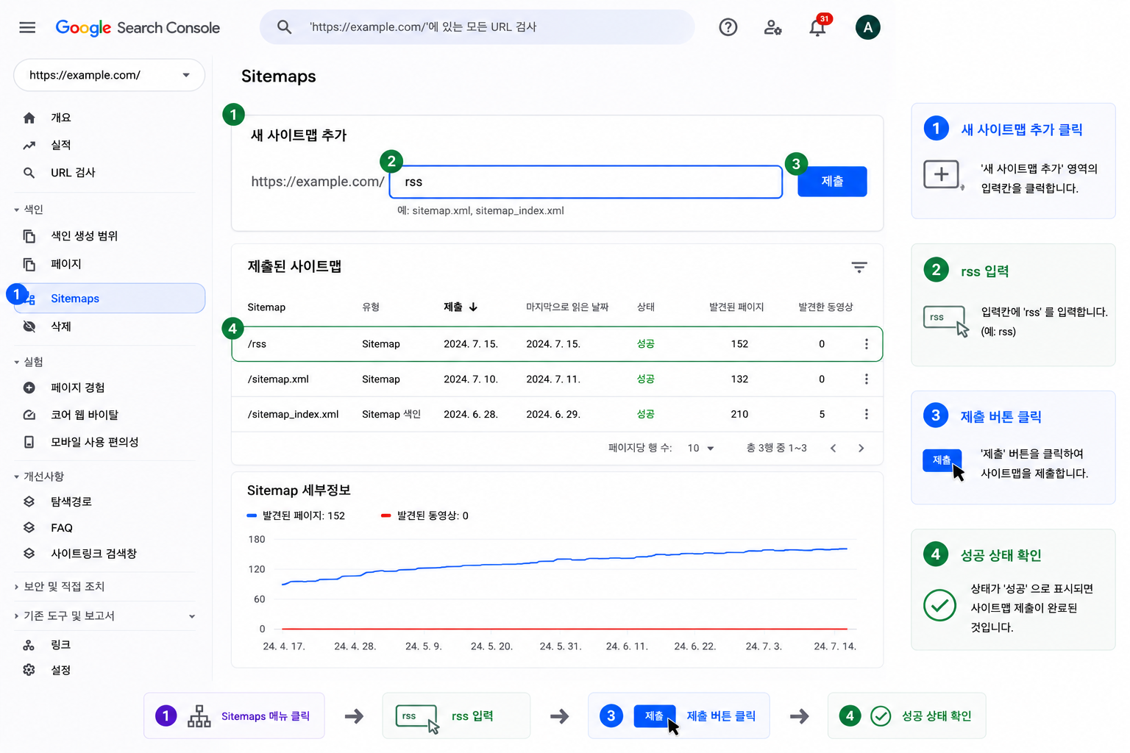Viewport: 1130px width, 753px height.
Task: Click the home icon beside 개요
Action: pos(29,118)
